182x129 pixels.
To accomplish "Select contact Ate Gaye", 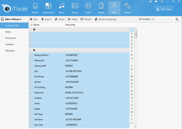I will (39, 114).
